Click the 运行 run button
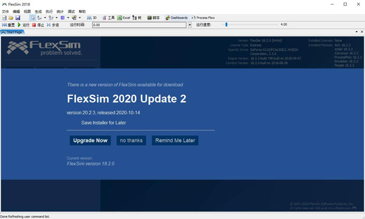365x219 pixels. coord(23,25)
